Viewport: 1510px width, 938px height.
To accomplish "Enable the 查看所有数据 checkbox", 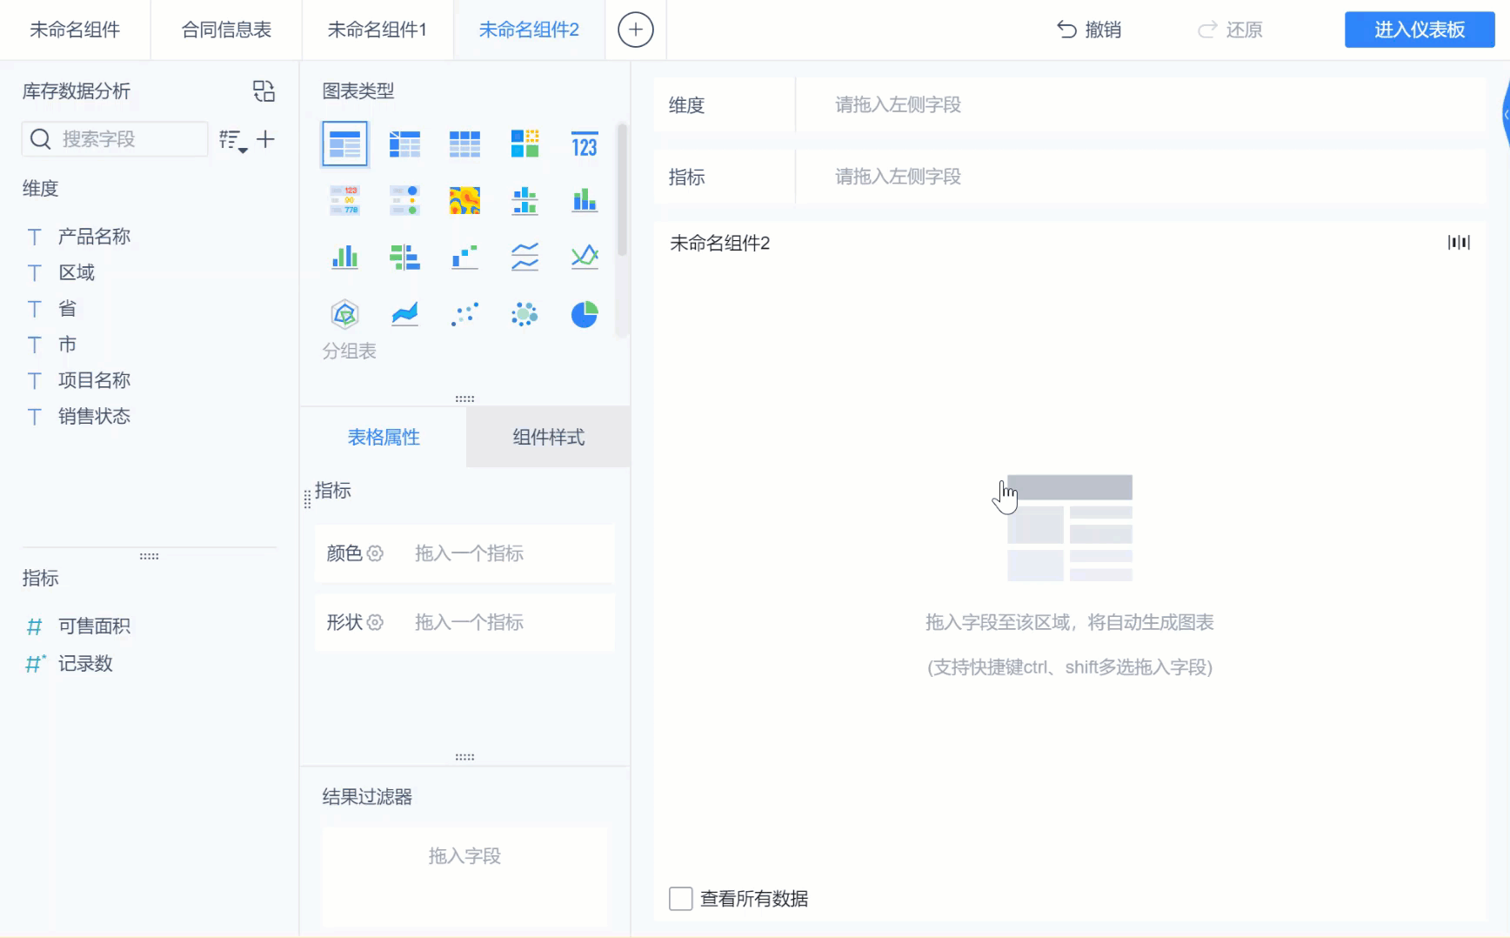I will tap(680, 898).
